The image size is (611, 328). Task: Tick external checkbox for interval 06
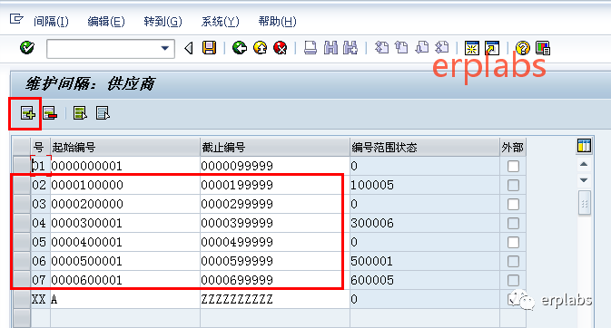[513, 261]
